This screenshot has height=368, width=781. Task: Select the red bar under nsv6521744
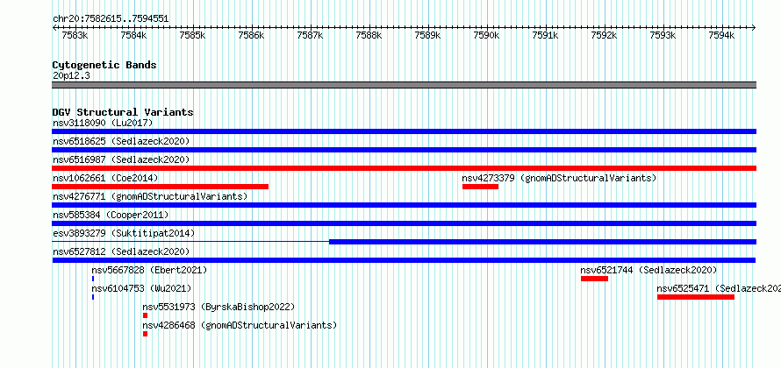click(x=594, y=279)
